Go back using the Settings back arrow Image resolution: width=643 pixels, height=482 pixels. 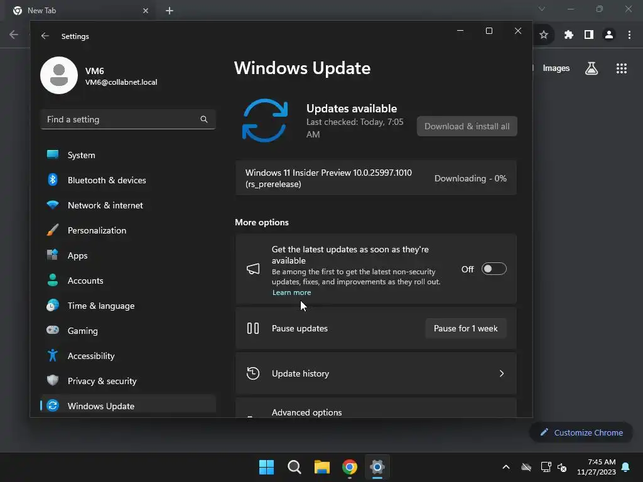(x=45, y=36)
